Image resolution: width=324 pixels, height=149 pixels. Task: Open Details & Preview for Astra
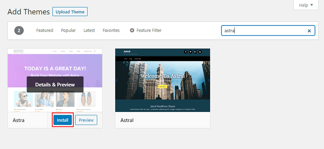(55, 84)
